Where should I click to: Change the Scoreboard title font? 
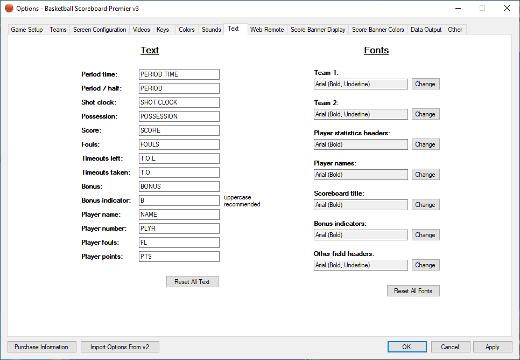click(425, 205)
